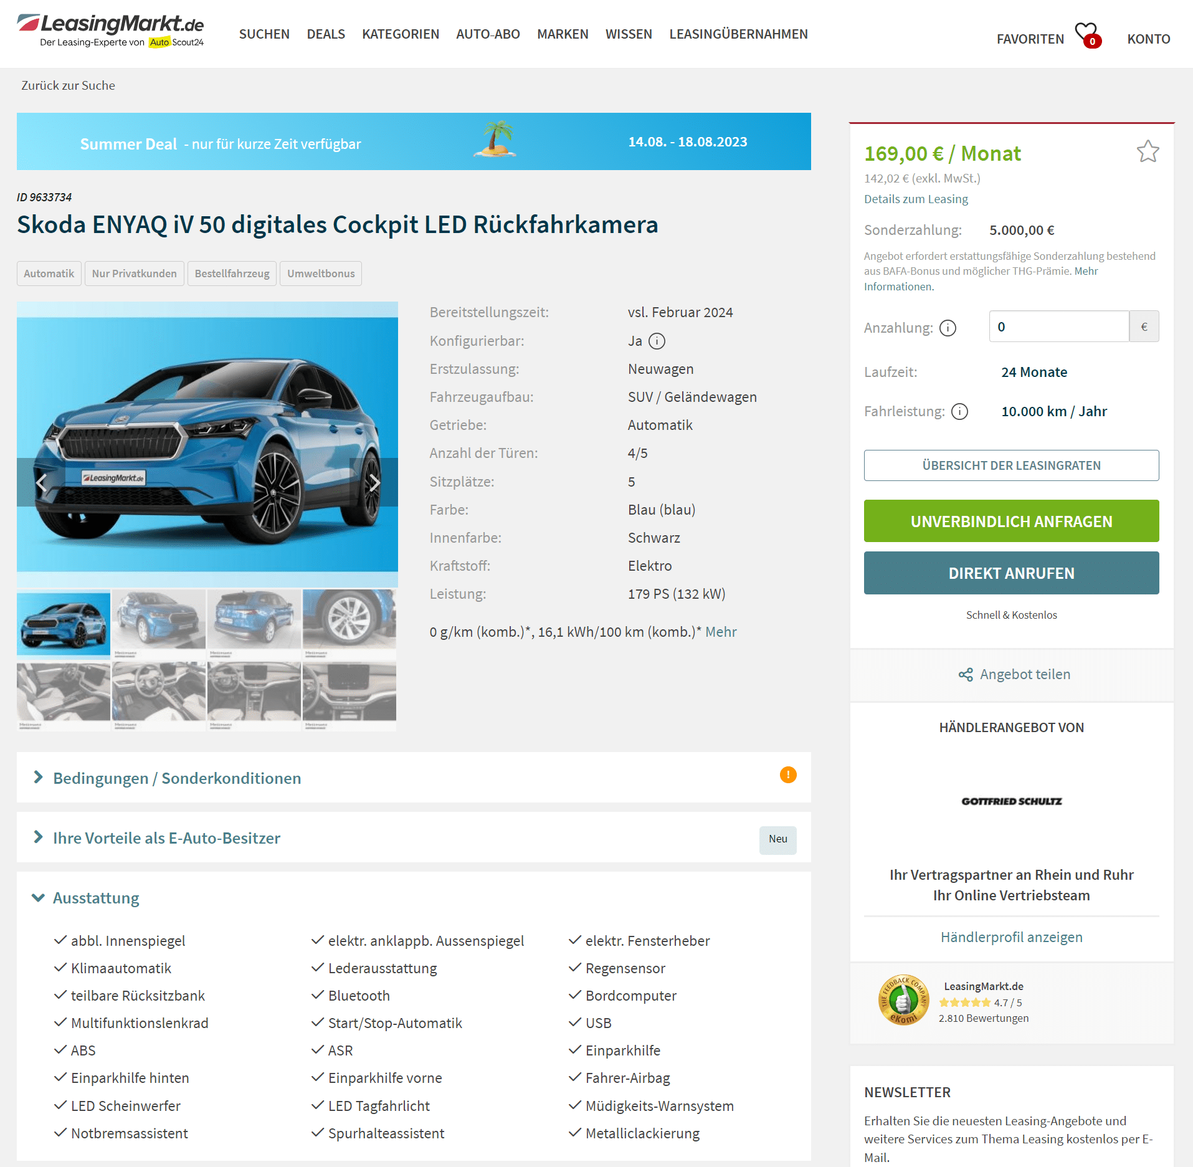Open WISSEN menu
1193x1167 pixels.
(x=629, y=34)
